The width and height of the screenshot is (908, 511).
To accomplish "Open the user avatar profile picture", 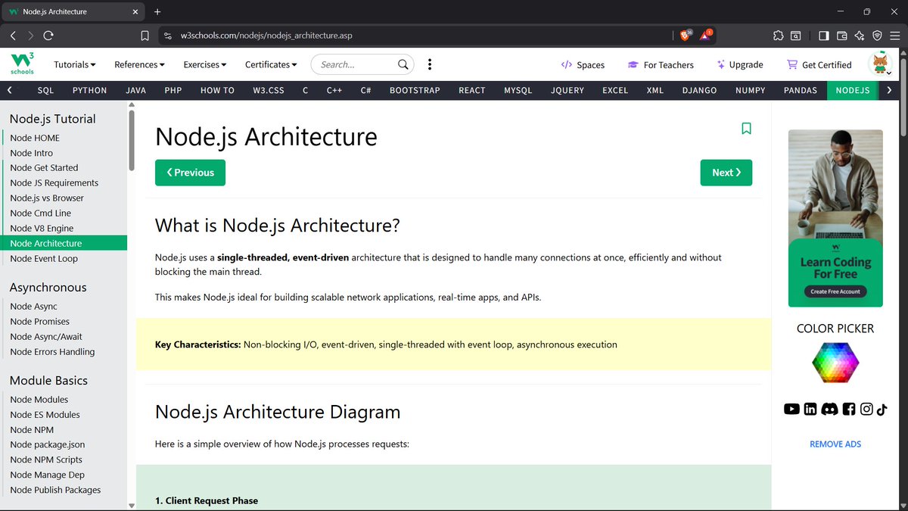I will 880,64.
